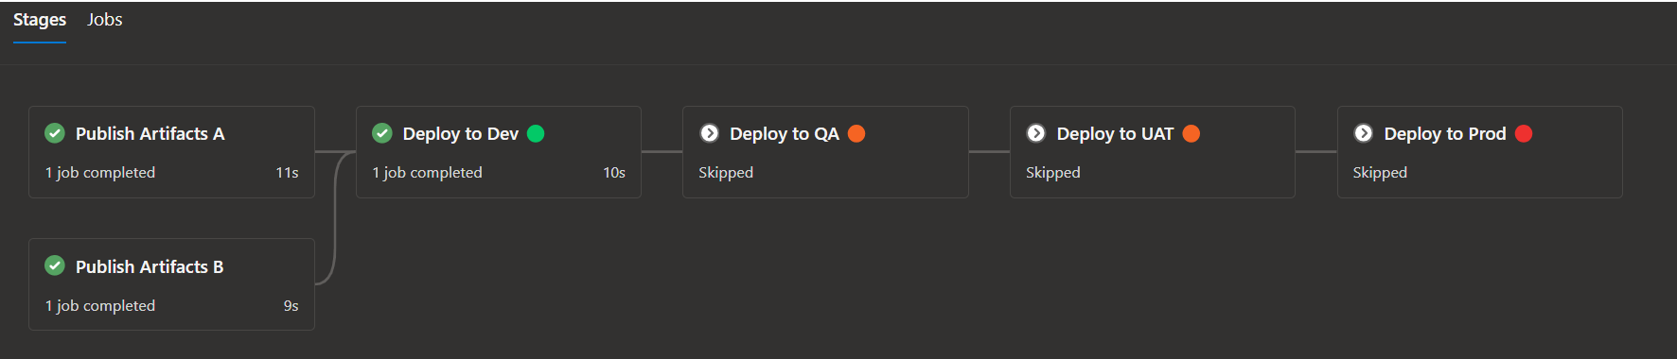The image size is (1677, 359).
Task: Click the red circle next to Deploy to Prod
Action: [x=1524, y=133]
